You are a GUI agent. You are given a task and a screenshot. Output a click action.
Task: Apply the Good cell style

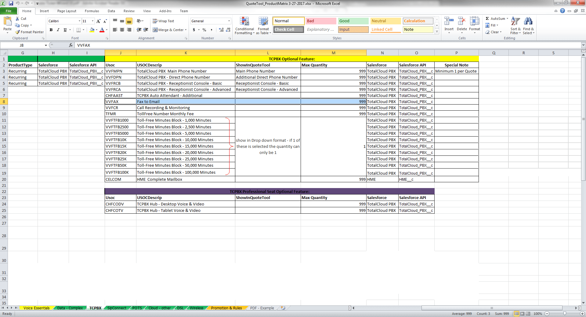click(x=353, y=21)
